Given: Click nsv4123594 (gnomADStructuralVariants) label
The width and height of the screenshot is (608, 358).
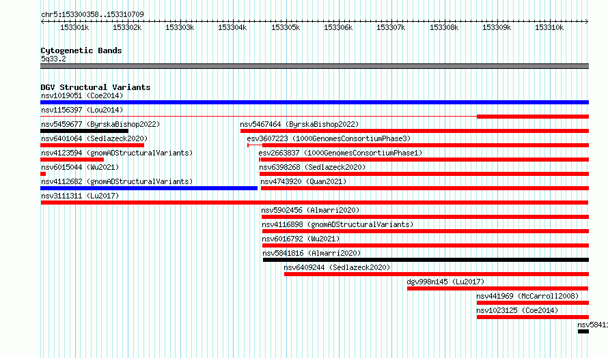Looking at the screenshot, I should pyautogui.click(x=117, y=153).
